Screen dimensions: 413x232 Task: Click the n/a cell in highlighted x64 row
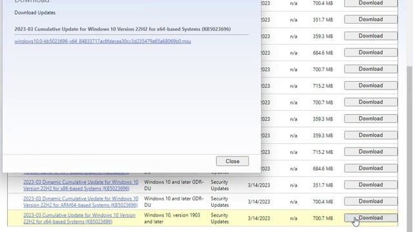click(294, 218)
